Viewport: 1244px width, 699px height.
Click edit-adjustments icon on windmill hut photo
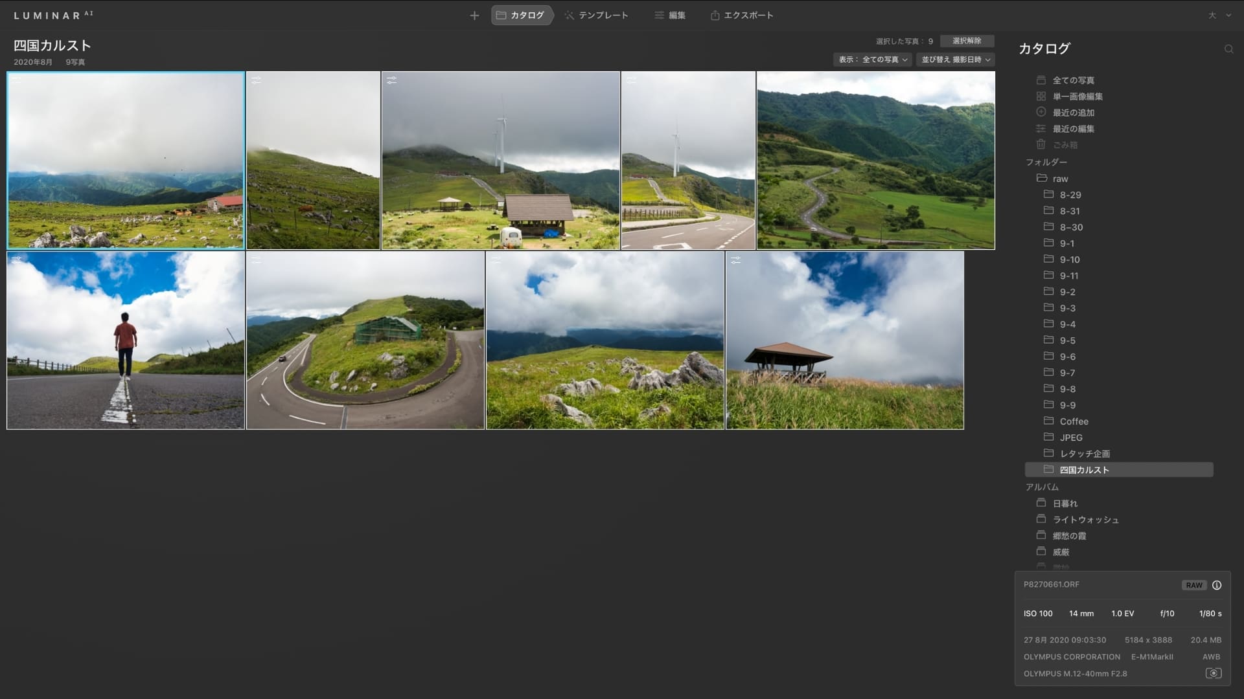391,80
